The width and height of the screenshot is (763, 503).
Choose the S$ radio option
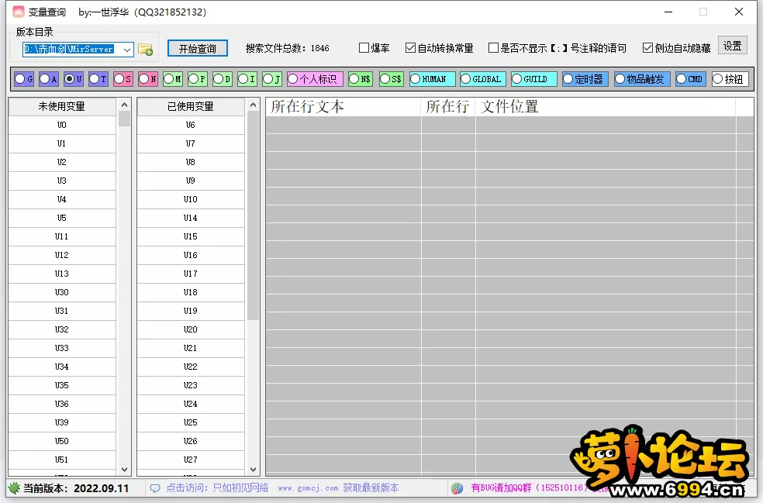click(392, 79)
